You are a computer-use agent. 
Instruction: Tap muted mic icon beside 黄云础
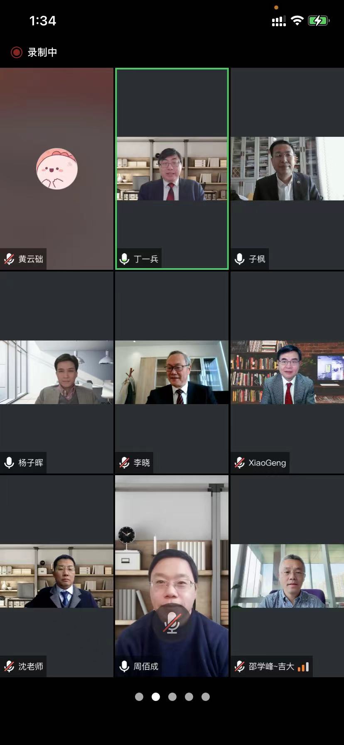[x=9, y=259]
